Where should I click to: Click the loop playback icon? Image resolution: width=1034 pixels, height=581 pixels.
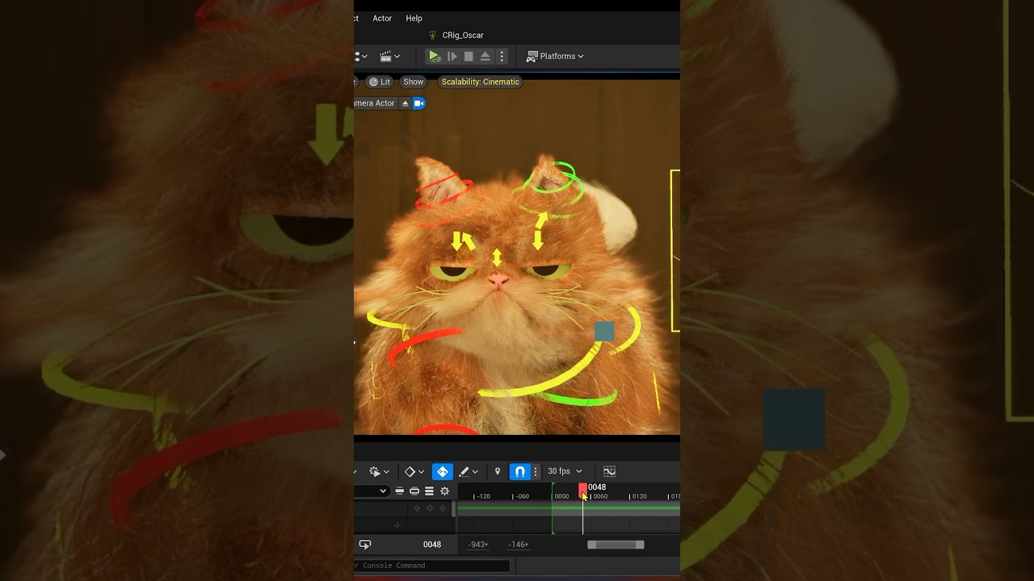click(365, 545)
